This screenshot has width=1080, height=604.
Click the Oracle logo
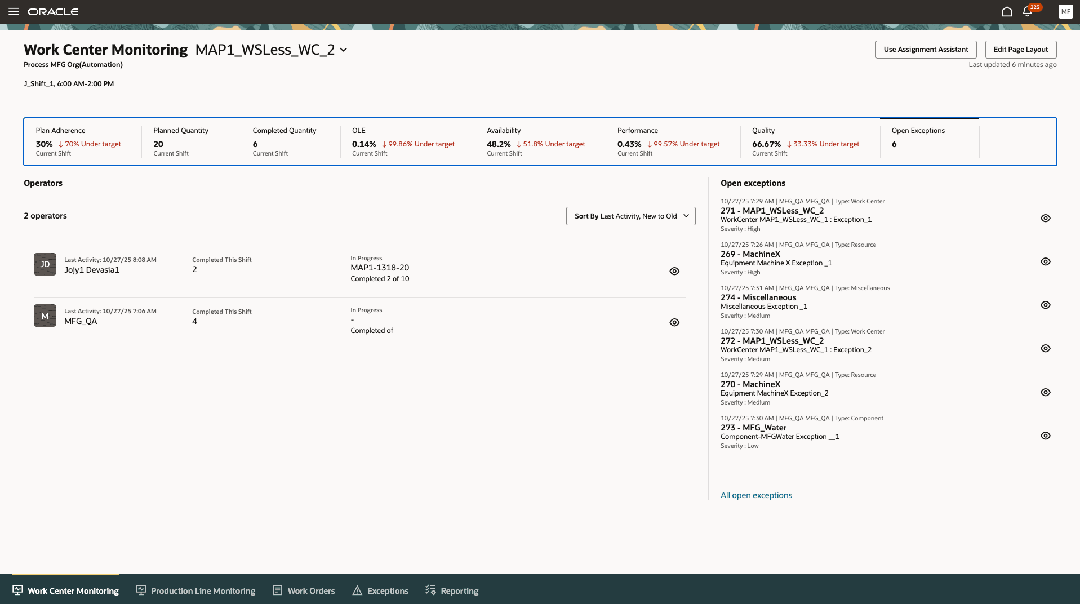tap(54, 11)
